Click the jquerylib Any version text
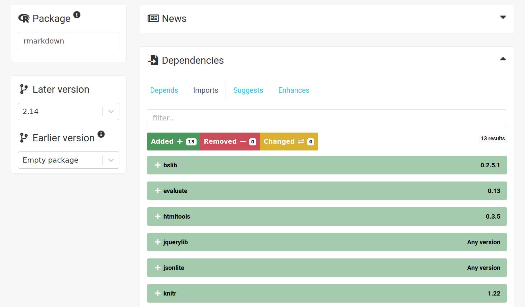Screen dimensions: 525x307 pyautogui.click(x=484, y=242)
